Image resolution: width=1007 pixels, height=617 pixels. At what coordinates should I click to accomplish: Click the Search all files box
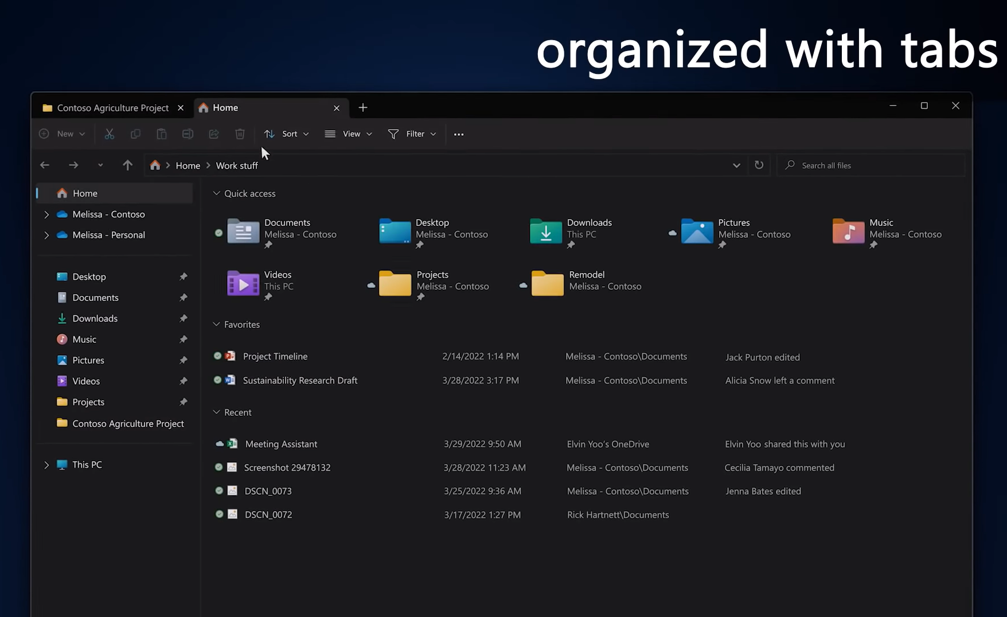(x=871, y=165)
